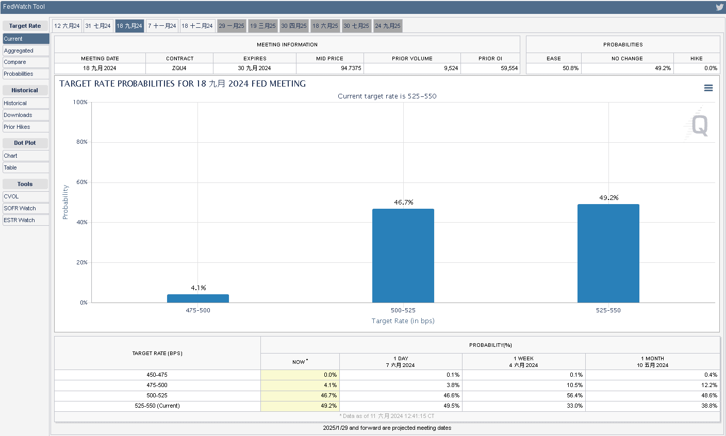Go to Compare in the sidebar
The height and width of the screenshot is (436, 726).
(25, 62)
